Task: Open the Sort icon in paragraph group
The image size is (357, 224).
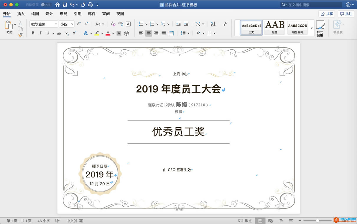Action: 213,24
